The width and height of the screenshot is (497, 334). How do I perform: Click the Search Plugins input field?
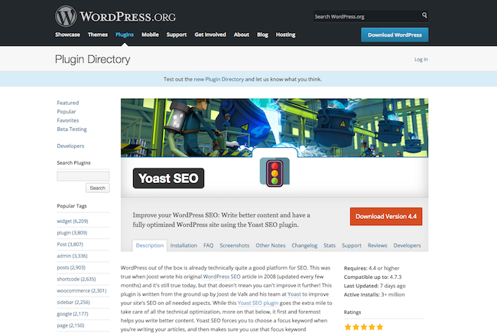coord(83,176)
